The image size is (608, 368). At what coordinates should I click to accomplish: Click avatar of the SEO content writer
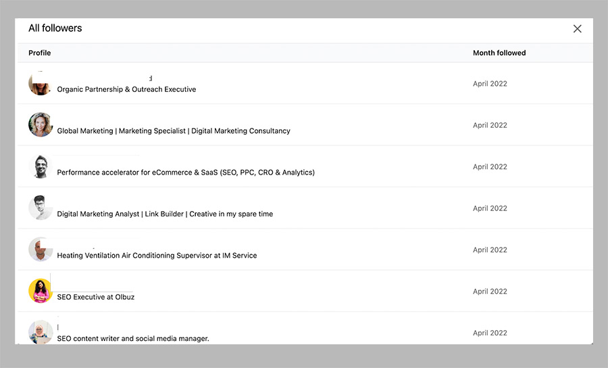[41, 332]
